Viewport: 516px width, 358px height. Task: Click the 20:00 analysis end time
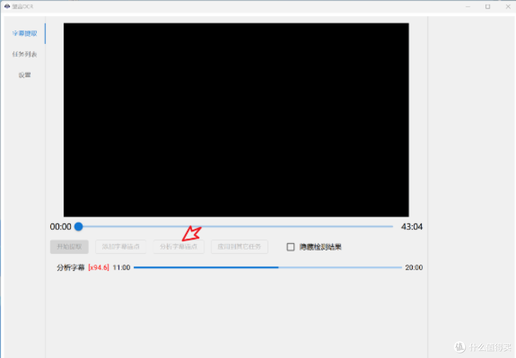[414, 268]
